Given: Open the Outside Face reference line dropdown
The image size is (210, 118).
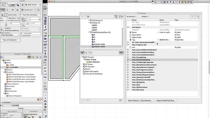Looking at the screenshot, I should coord(28,10).
